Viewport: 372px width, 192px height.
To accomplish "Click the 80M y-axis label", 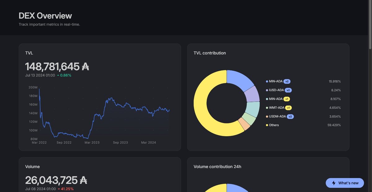I will coord(34,139).
